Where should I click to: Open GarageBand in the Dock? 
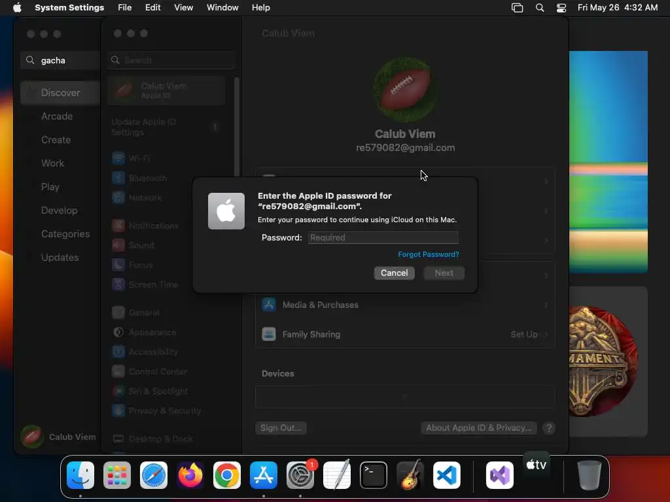pyautogui.click(x=410, y=475)
